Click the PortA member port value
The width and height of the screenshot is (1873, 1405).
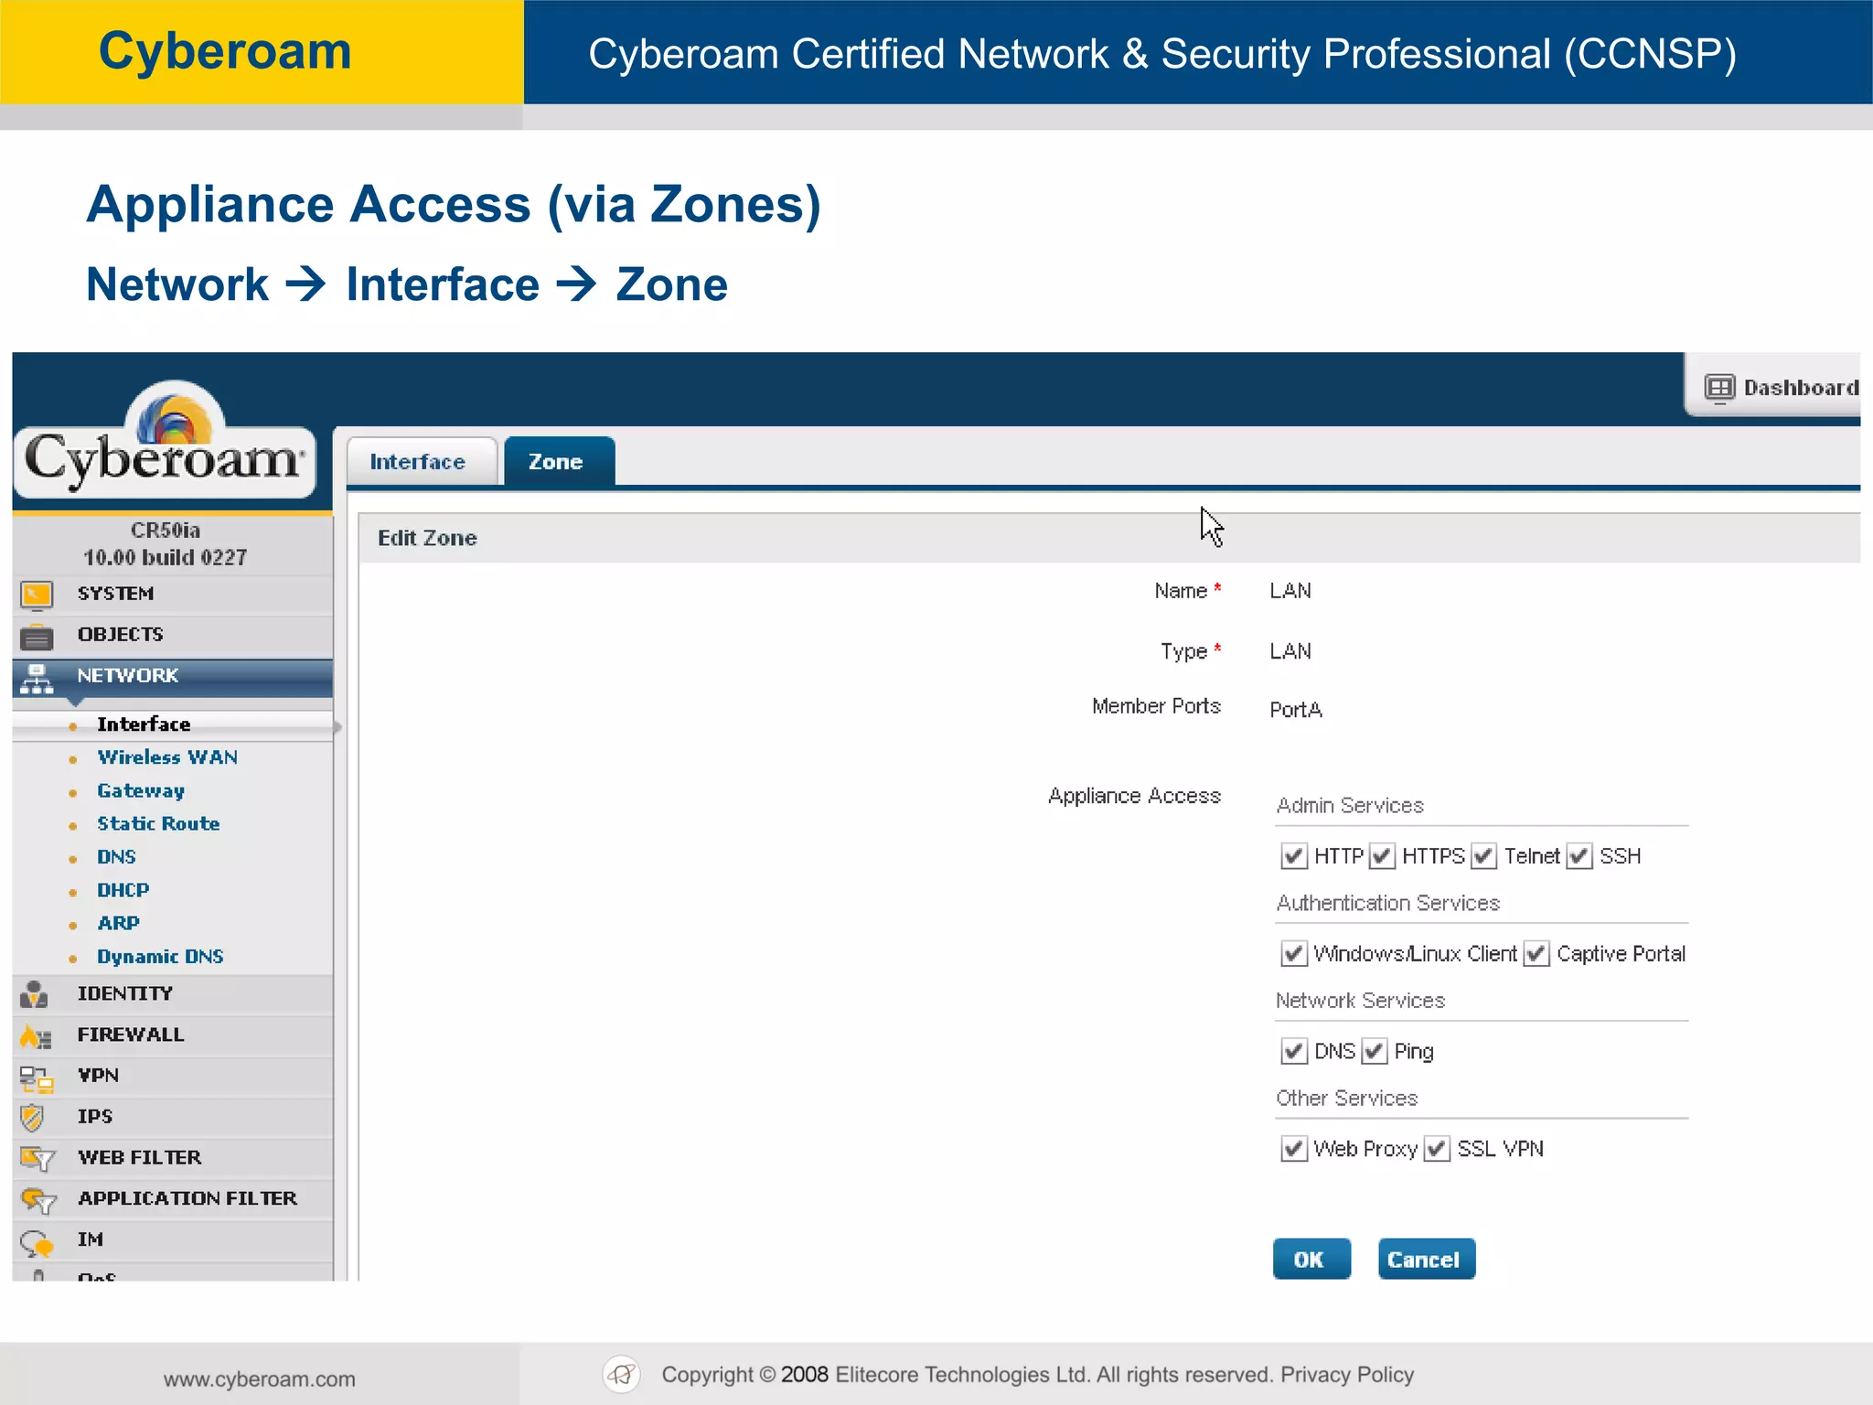click(x=1296, y=710)
